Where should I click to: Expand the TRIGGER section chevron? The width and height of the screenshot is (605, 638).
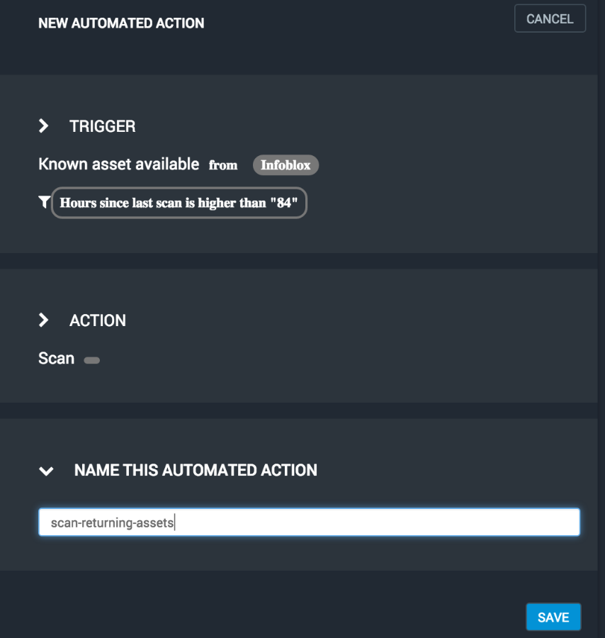tap(44, 126)
